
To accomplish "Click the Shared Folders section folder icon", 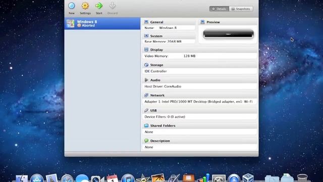I will pos(146,125).
